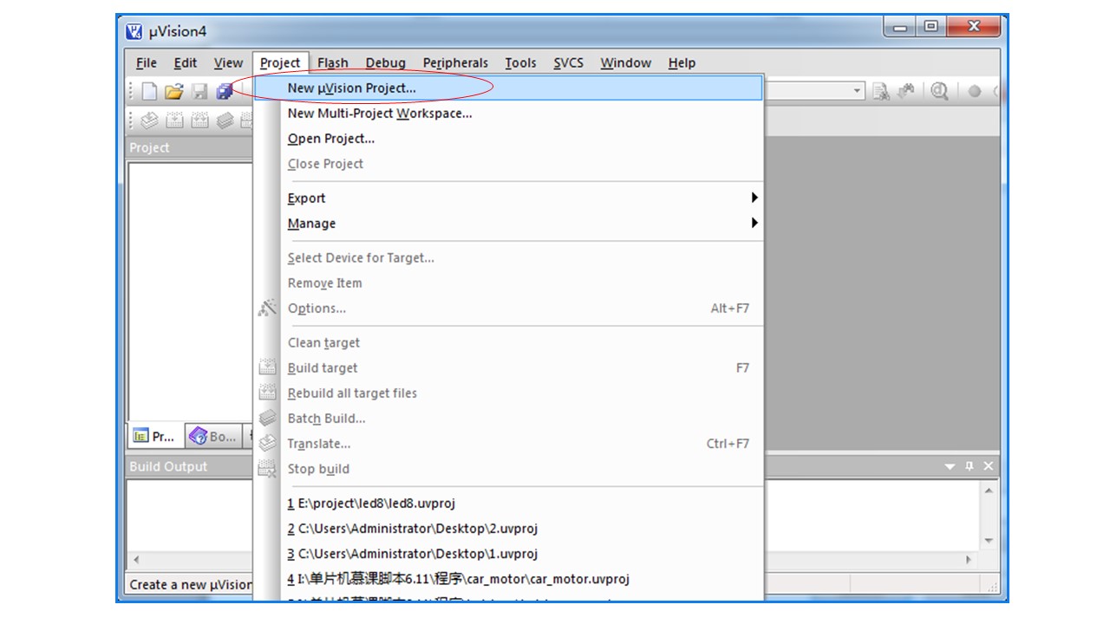Image resolution: width=1110 pixels, height=624 pixels.
Task: Select the Manage menu entry
Action: [509, 223]
